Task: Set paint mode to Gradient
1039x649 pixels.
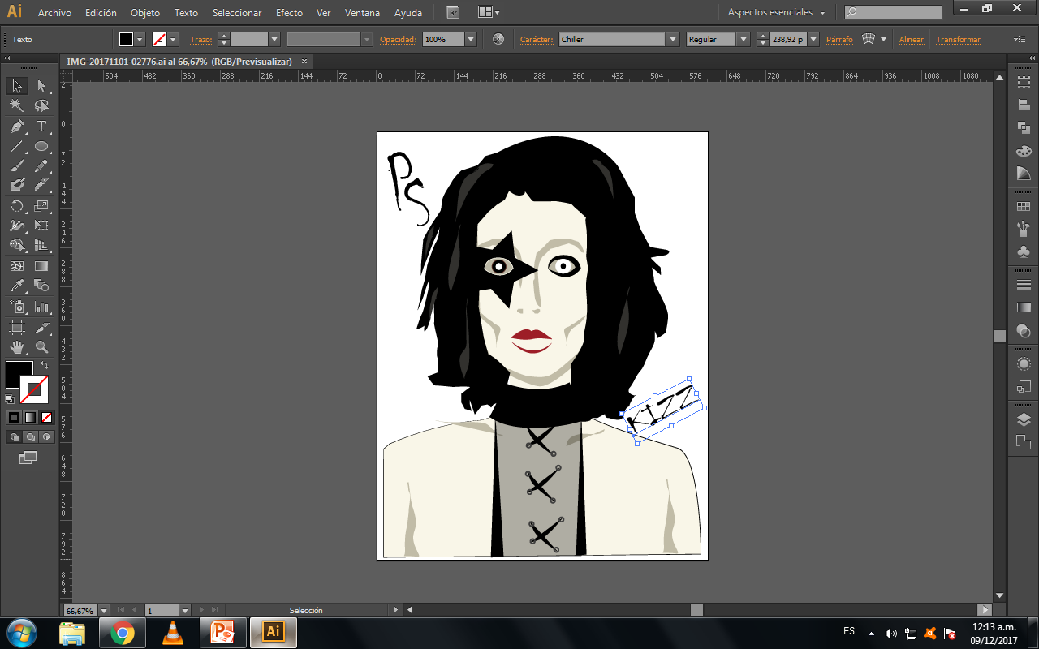Action: pyautogui.click(x=30, y=418)
